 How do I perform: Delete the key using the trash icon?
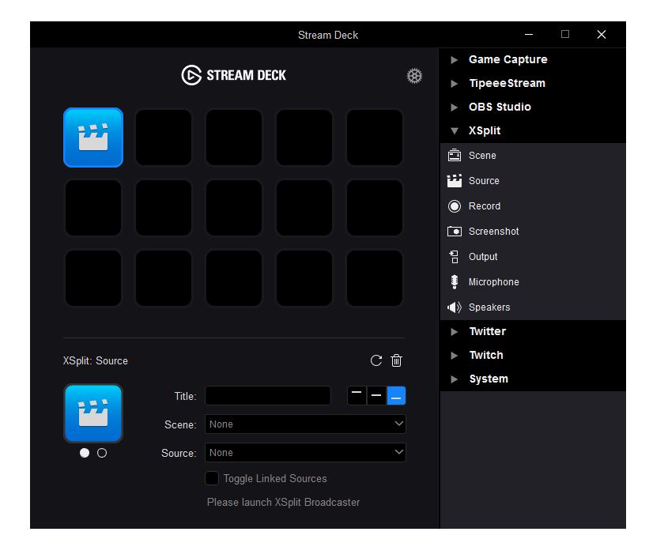pyautogui.click(x=396, y=360)
